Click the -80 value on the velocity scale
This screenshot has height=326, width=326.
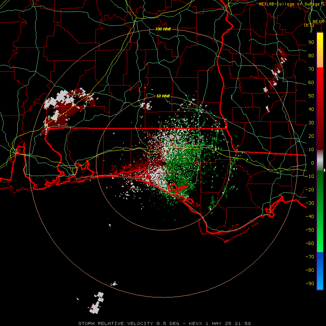[x=310, y=270]
